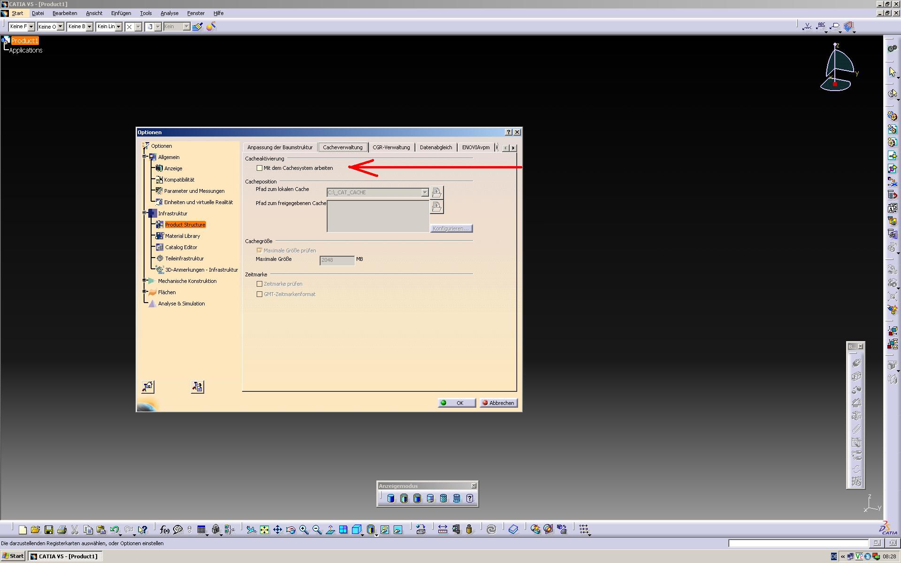This screenshot has width=901, height=563.
Task: Toggle 'Zeitmarke prüfen' checkbox
Action: click(x=260, y=284)
